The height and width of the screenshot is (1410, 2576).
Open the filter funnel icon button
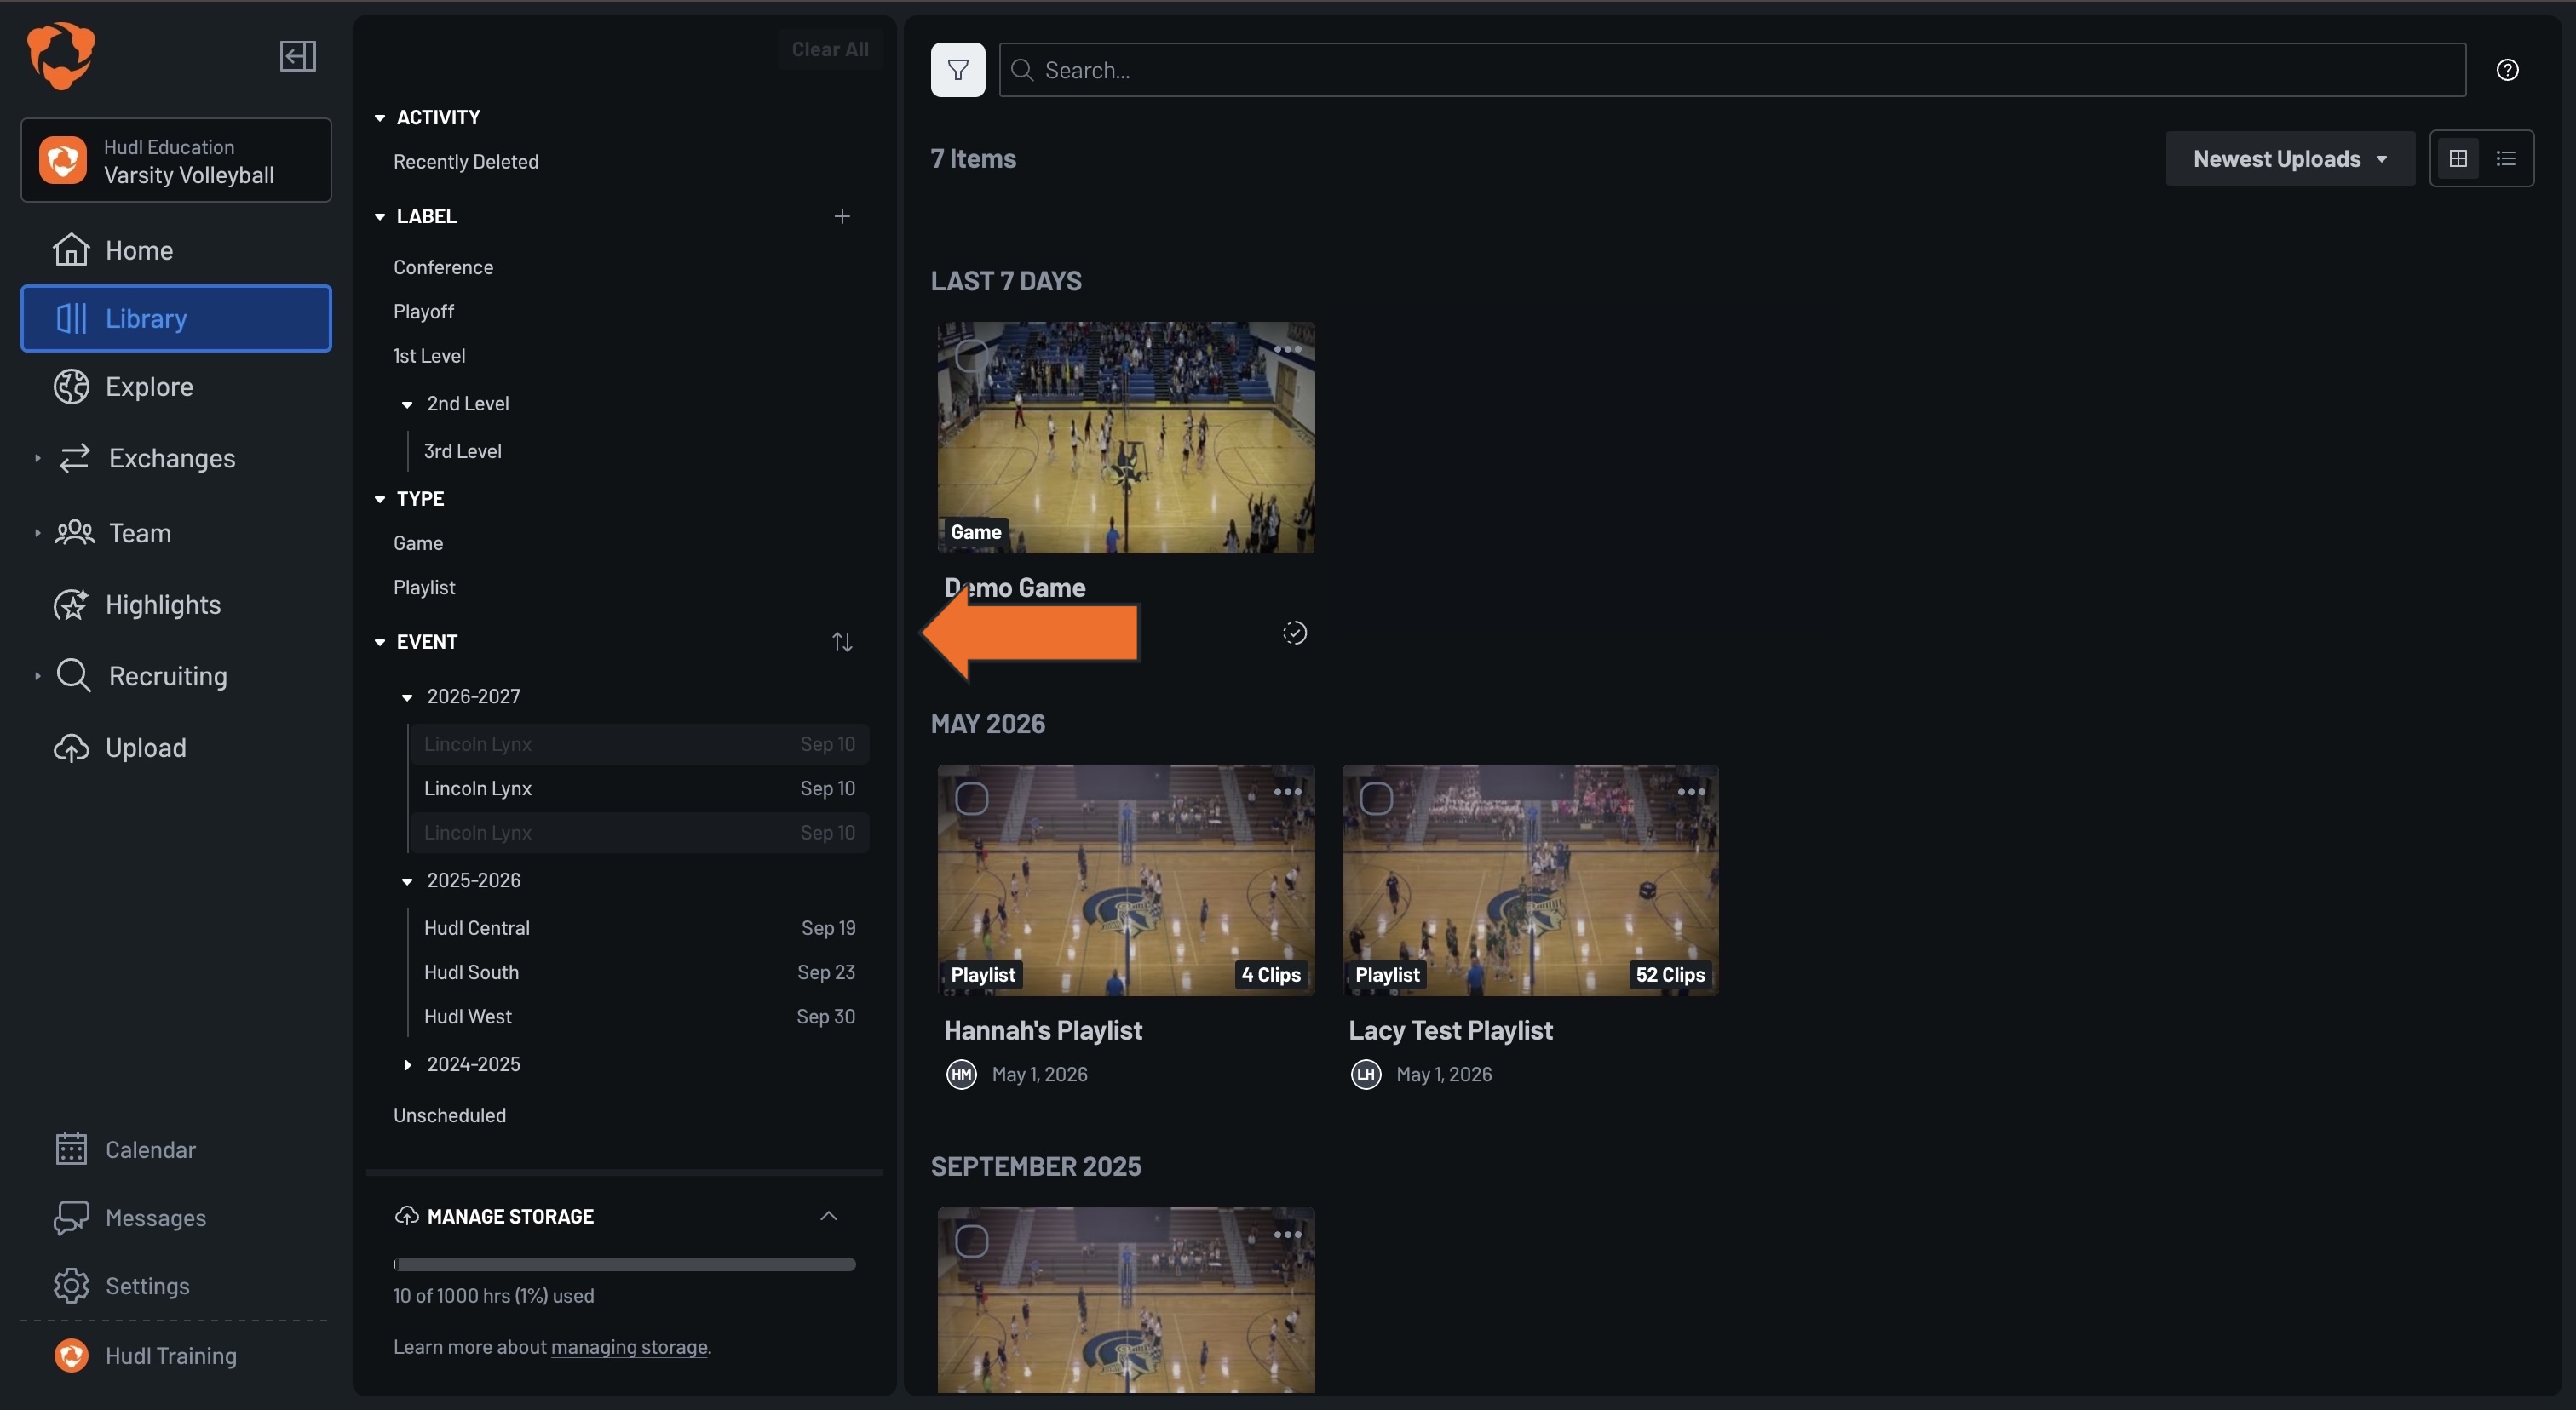point(957,70)
